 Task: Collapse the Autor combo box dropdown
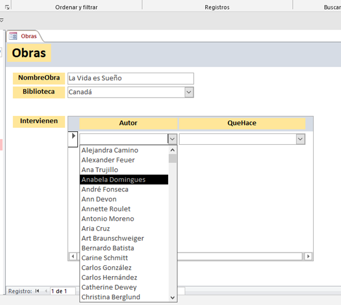172,139
